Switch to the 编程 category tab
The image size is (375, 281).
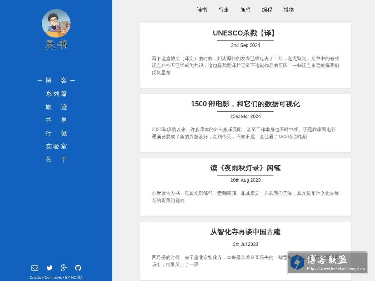click(x=267, y=10)
